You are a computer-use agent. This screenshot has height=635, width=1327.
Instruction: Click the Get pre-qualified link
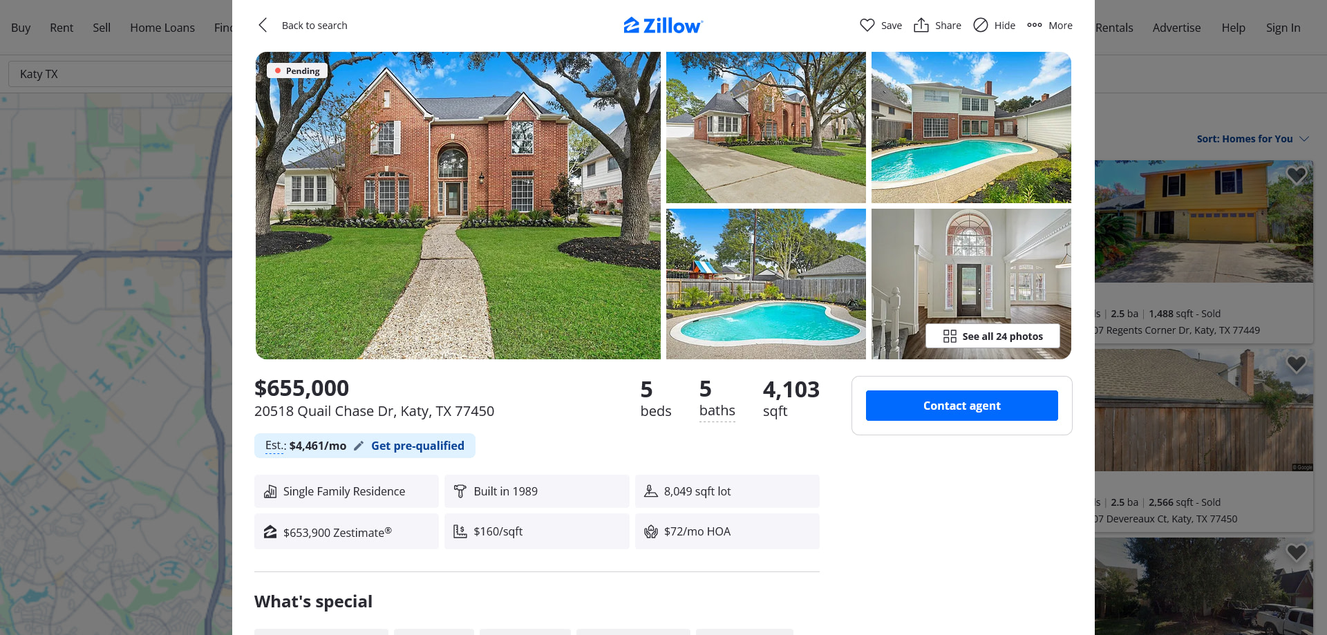417,446
